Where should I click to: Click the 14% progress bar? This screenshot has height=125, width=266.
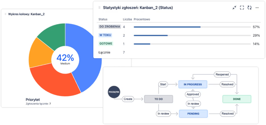coord(192,44)
